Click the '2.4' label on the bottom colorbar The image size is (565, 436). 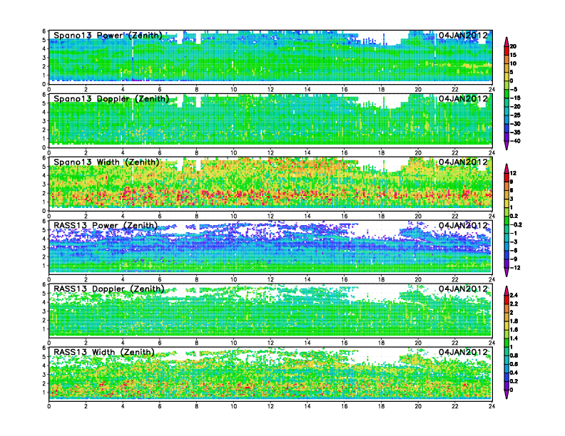[x=514, y=296]
